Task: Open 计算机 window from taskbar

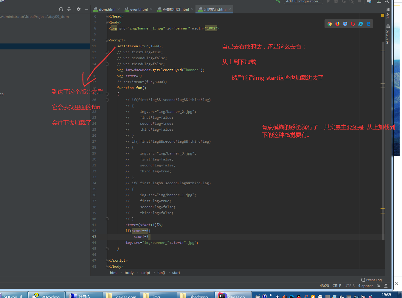Action: click(x=84, y=295)
